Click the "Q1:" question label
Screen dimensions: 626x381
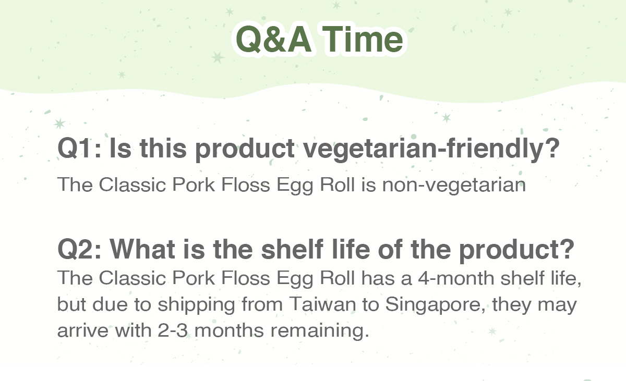pos(79,149)
